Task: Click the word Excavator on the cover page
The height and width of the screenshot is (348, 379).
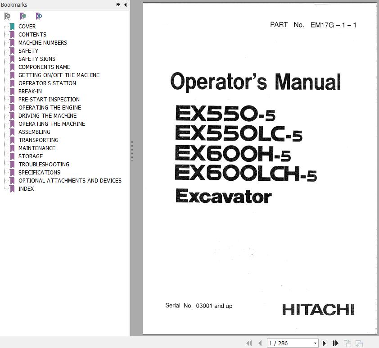Action: pos(224,196)
